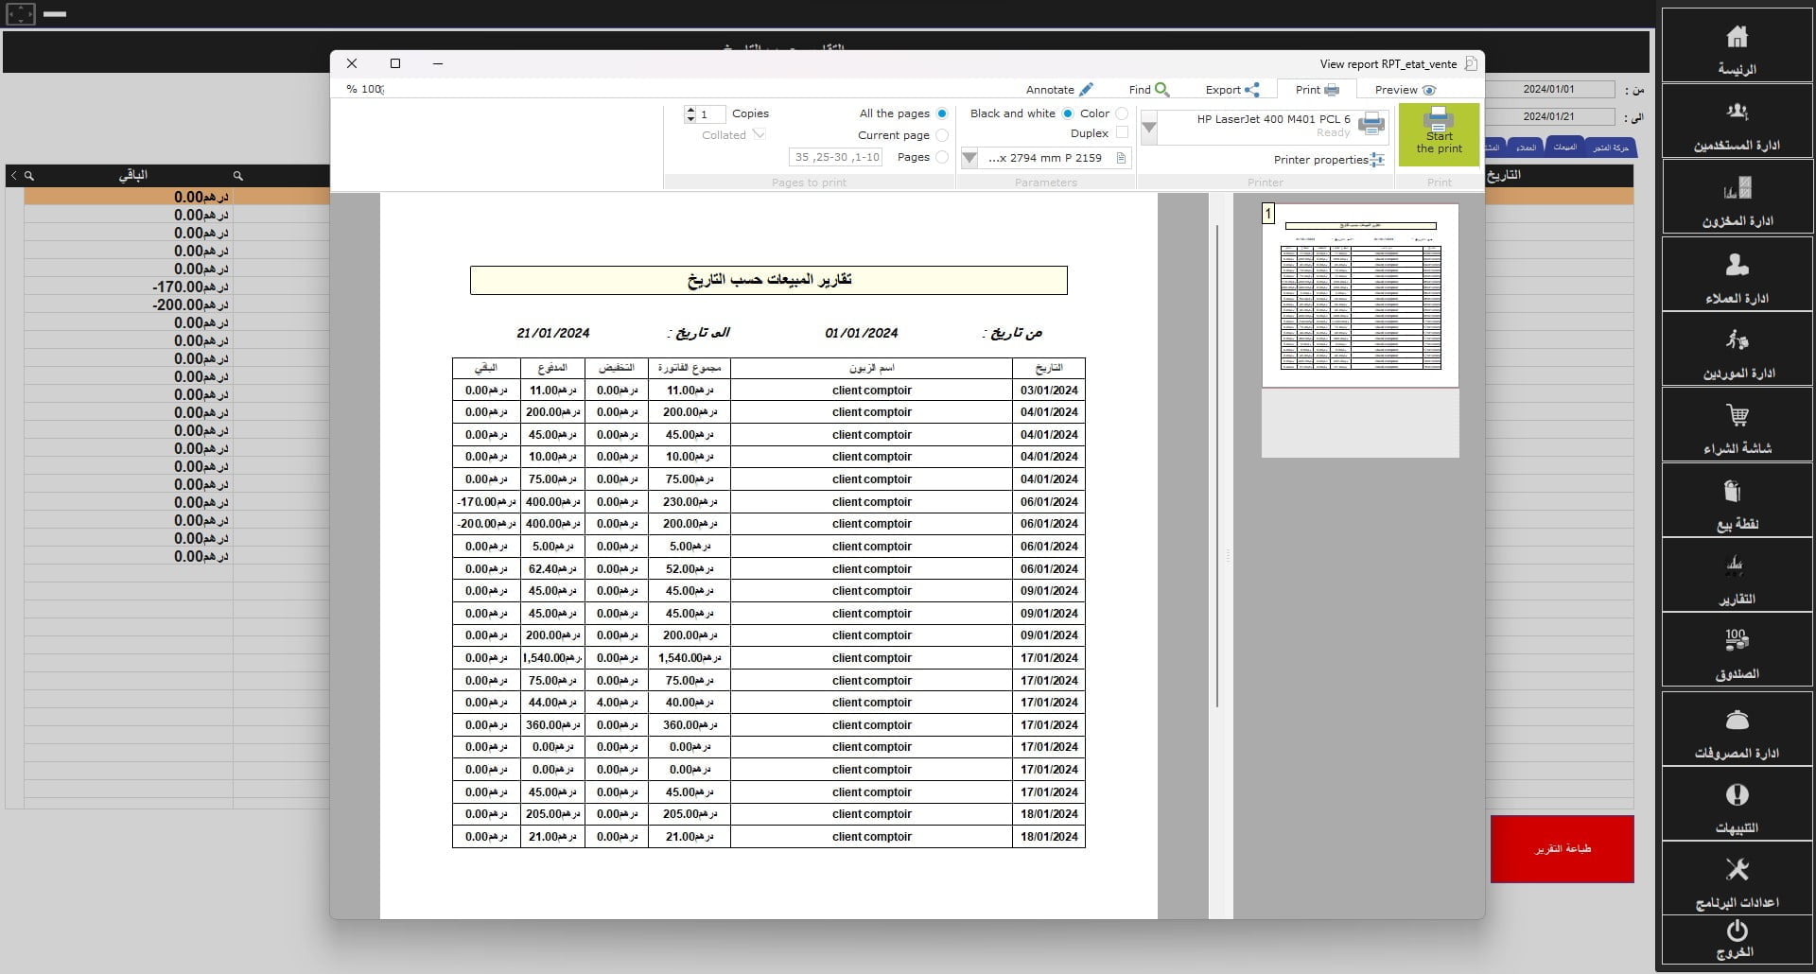1816x974 pixels.
Task: Open customer management ادارة العملاء
Action: [x=1737, y=273]
